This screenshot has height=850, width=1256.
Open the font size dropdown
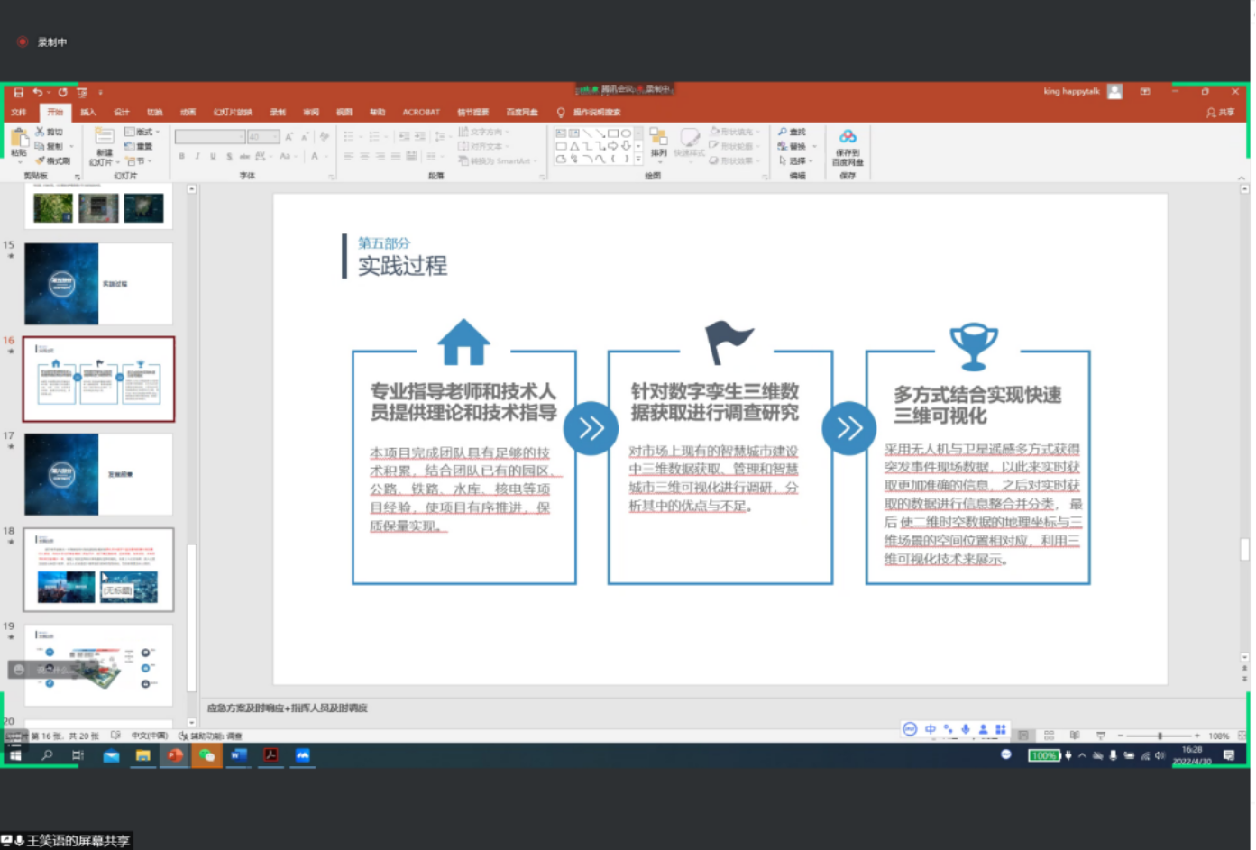point(276,137)
